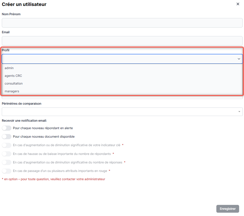
Task: Toggle key indicator significant change notification
Action: click(x=7, y=145)
